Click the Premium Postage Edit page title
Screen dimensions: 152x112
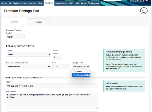tap(22, 11)
